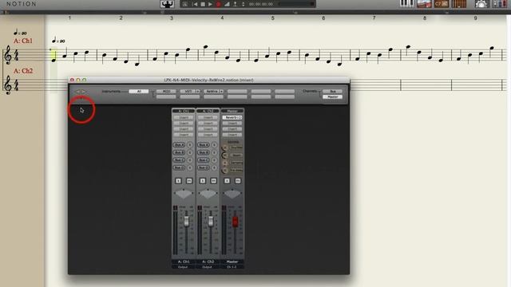Image resolution: width=511 pixels, height=287 pixels.
Task: Solo the A: Ch2 mixer channel
Action: point(203,181)
